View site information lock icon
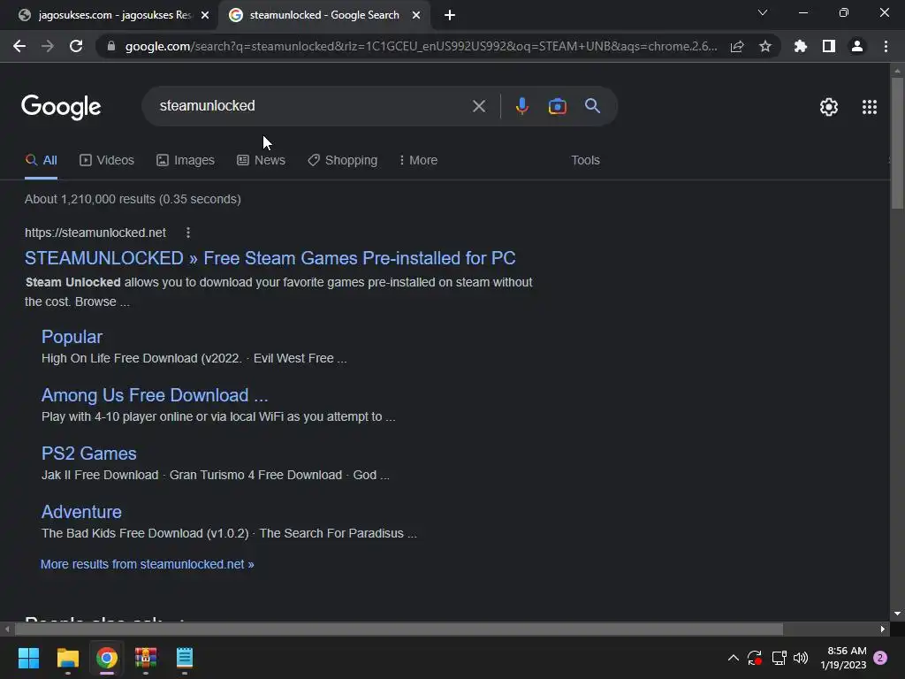The image size is (905, 679). pos(111,46)
